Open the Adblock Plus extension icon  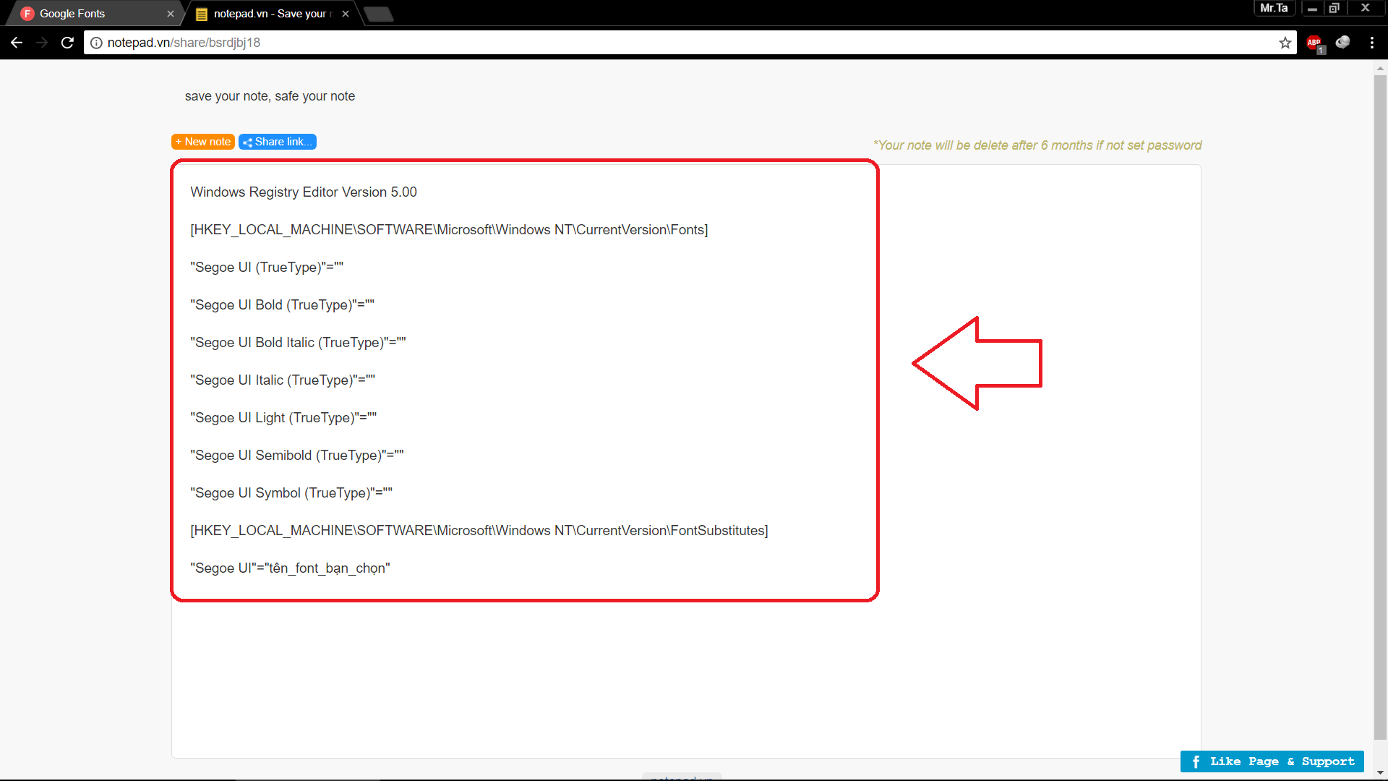tap(1314, 43)
